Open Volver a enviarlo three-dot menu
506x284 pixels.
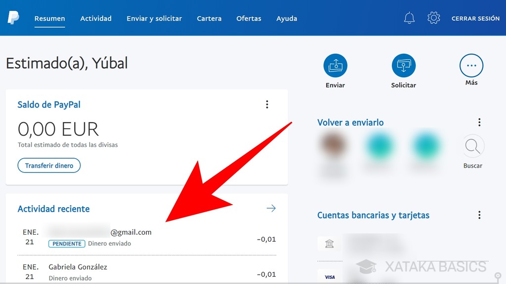[479, 122]
